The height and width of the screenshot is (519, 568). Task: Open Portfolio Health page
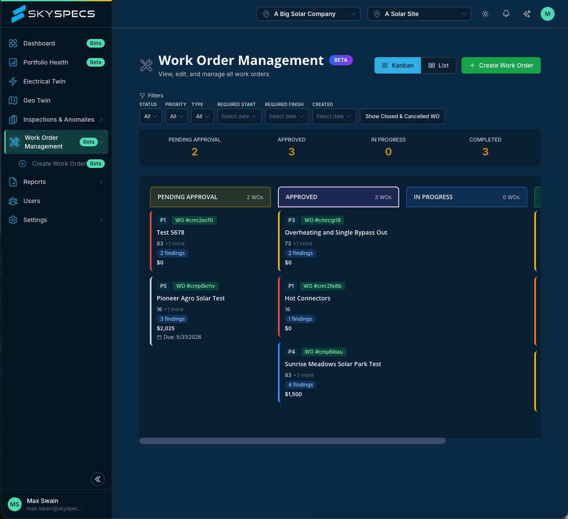click(56, 62)
